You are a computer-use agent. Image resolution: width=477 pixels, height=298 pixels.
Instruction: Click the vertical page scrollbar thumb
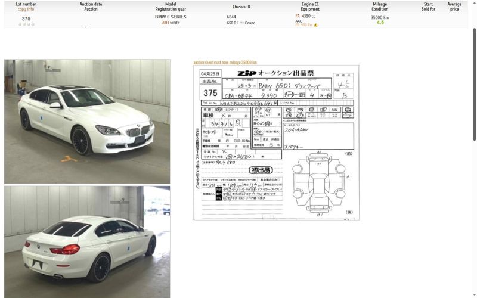pos(475,84)
